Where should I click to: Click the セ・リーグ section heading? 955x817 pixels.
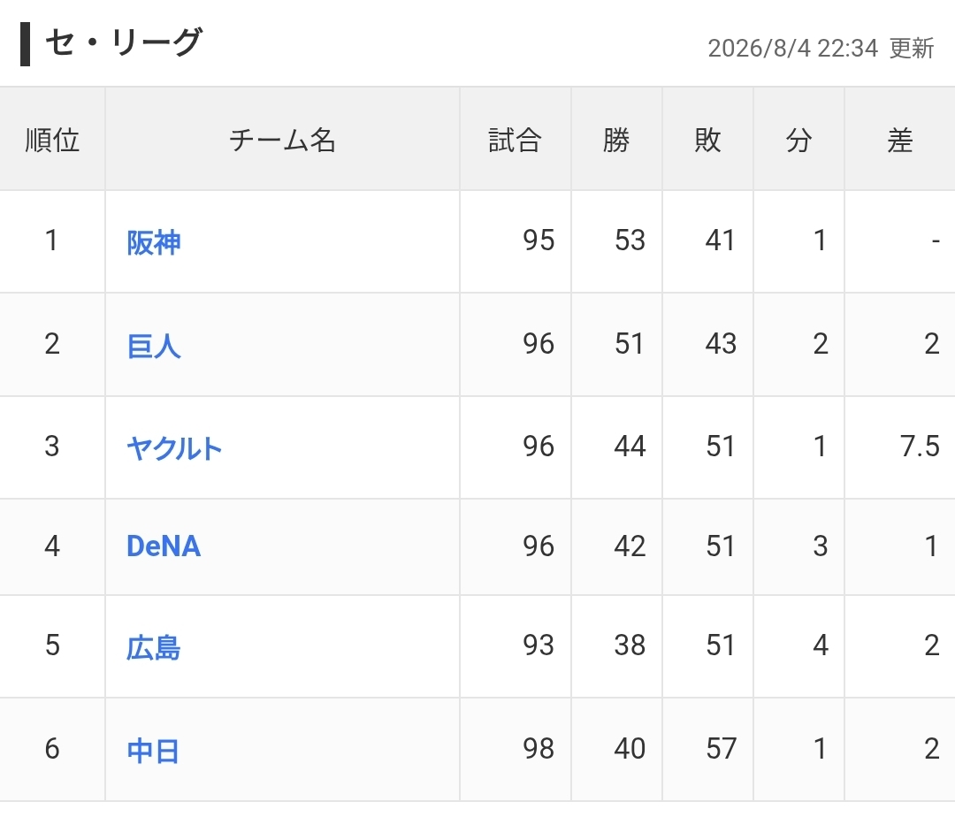point(122,42)
